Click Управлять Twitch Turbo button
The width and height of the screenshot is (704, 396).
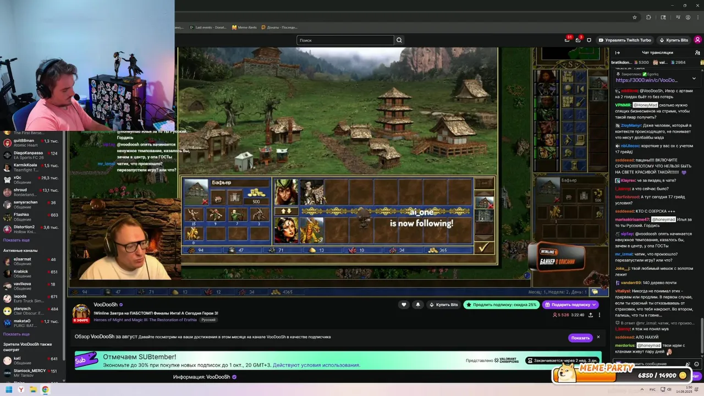tap(625, 40)
